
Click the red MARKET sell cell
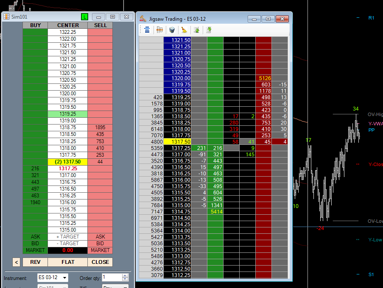tap(100, 250)
